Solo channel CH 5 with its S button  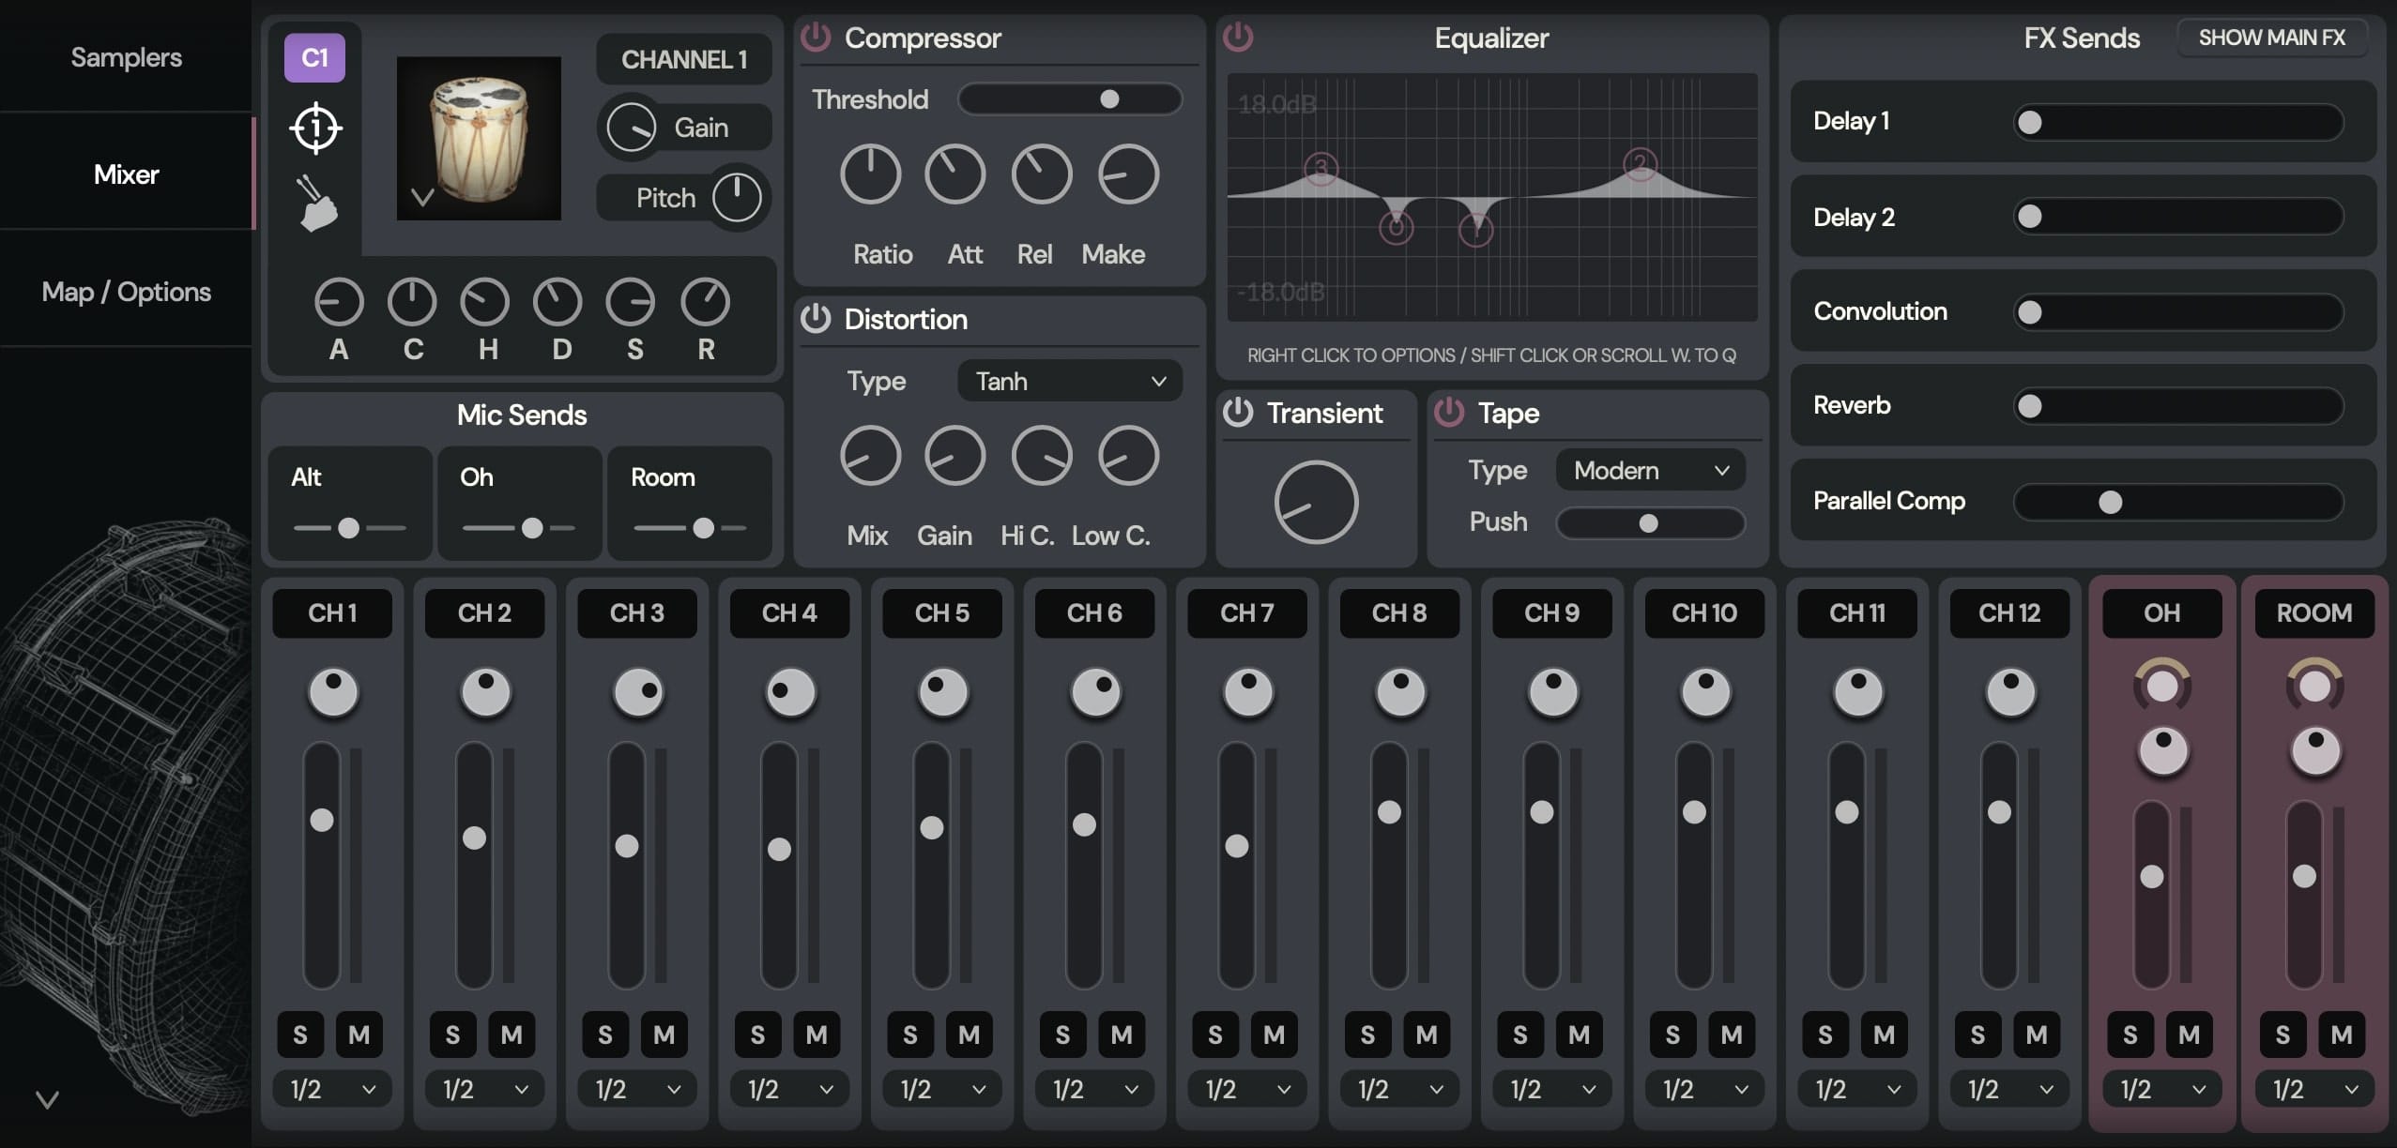click(x=908, y=1034)
